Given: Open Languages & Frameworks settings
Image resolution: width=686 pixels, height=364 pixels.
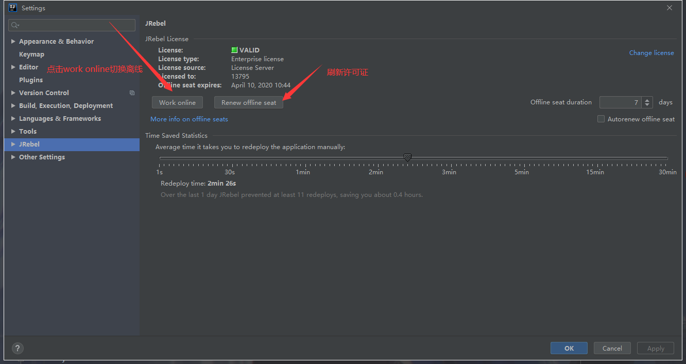Looking at the screenshot, I should (60, 119).
